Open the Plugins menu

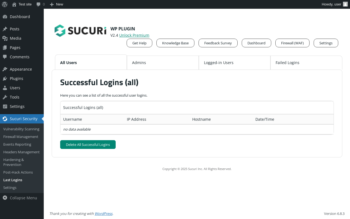coord(22,79)
